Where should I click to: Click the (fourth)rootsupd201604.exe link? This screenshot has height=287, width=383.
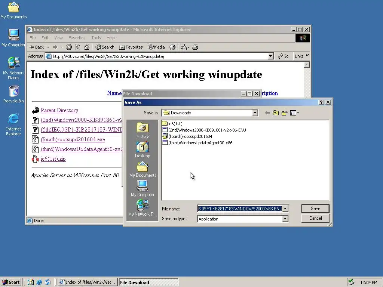tap(73, 139)
